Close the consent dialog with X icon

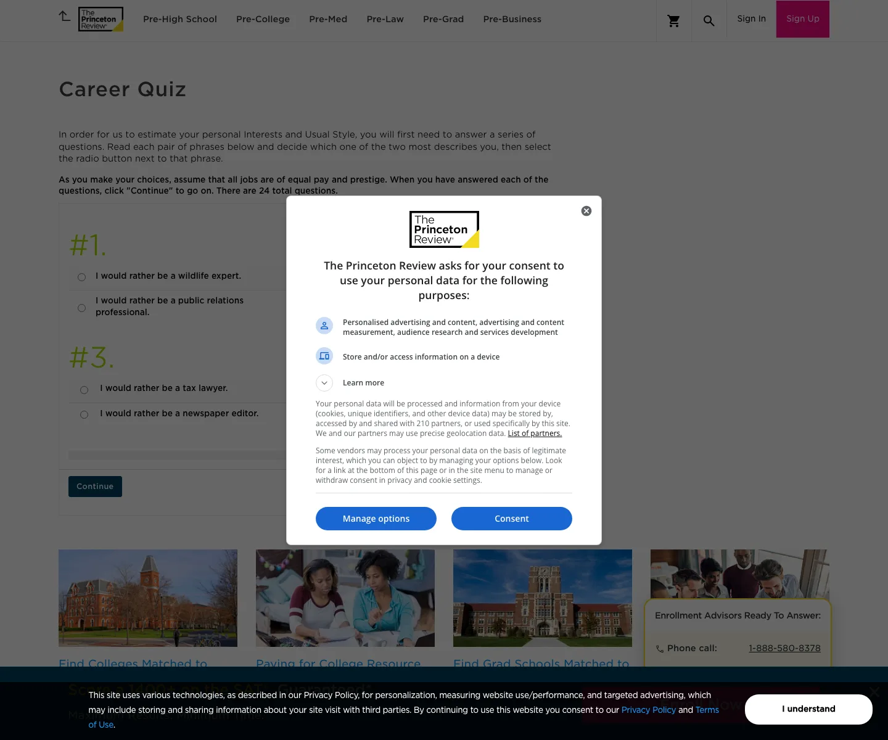[586, 211]
